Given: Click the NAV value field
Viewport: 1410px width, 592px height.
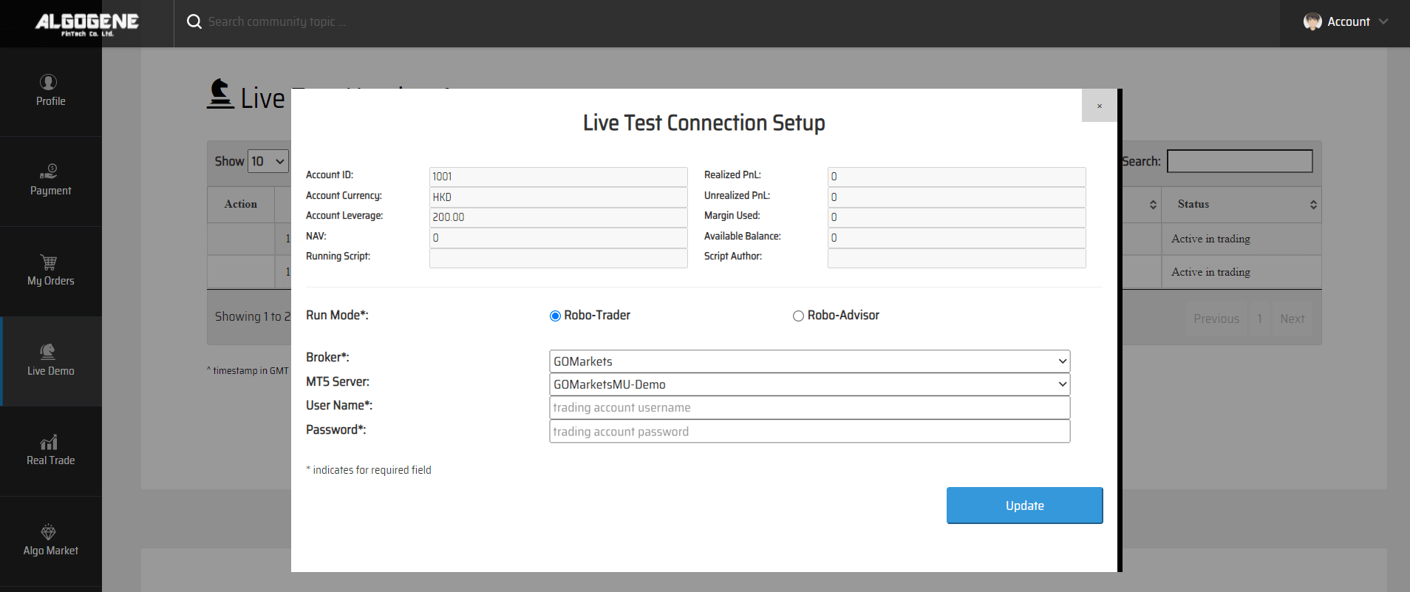Looking at the screenshot, I should [x=559, y=238].
